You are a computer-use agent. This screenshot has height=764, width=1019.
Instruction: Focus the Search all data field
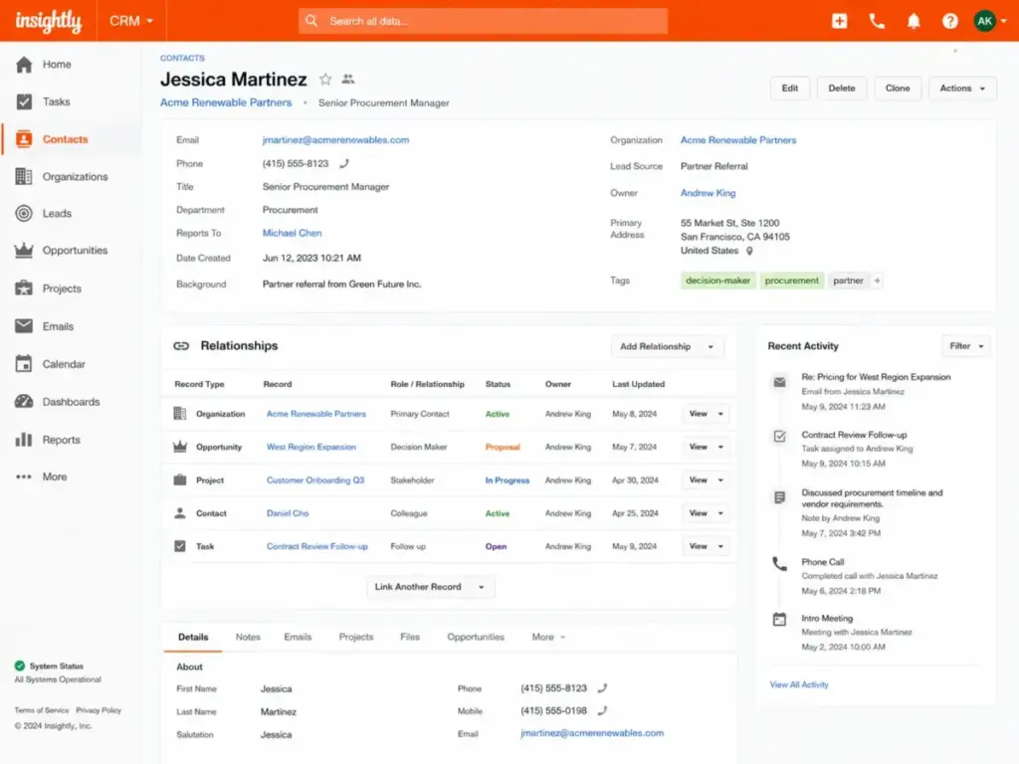[x=483, y=21]
